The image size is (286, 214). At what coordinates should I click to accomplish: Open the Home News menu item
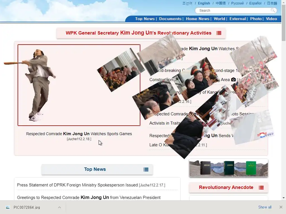[x=197, y=19]
